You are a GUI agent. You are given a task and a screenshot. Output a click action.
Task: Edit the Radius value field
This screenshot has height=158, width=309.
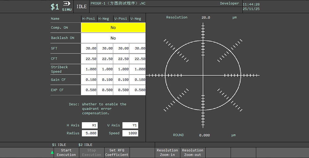pyautogui.click(x=90, y=133)
